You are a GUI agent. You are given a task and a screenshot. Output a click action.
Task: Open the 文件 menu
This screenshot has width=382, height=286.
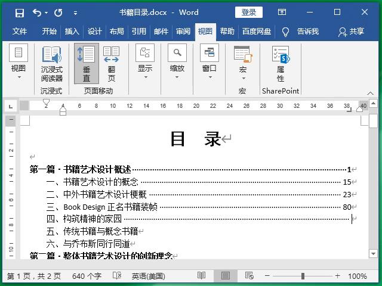click(20, 32)
